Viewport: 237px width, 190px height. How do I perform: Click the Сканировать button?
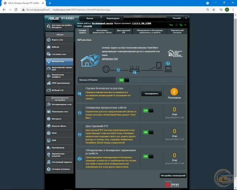pos(151,94)
